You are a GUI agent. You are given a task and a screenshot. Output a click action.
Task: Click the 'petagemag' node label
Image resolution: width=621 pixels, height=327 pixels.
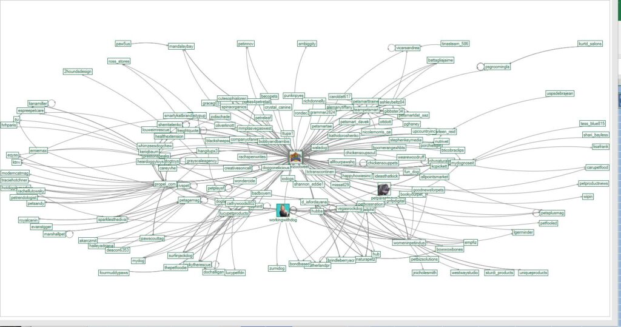coord(189,201)
